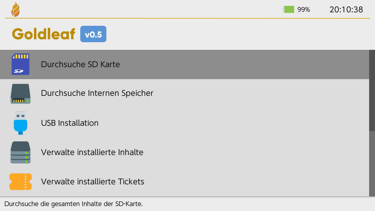The height and width of the screenshot is (211, 375).
Task: Click the blue USB plug icon
Action: point(21,123)
